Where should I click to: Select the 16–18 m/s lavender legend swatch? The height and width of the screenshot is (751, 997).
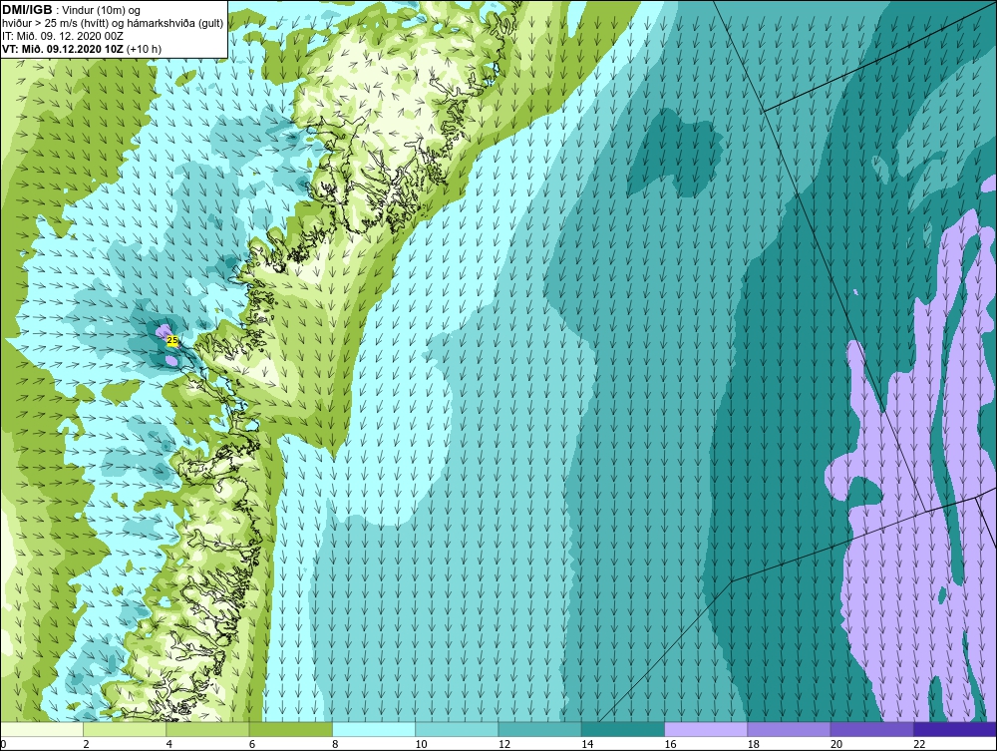coord(706,729)
